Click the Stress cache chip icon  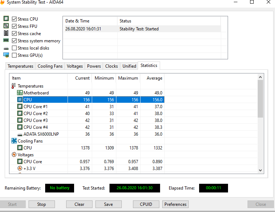tap(6, 33)
